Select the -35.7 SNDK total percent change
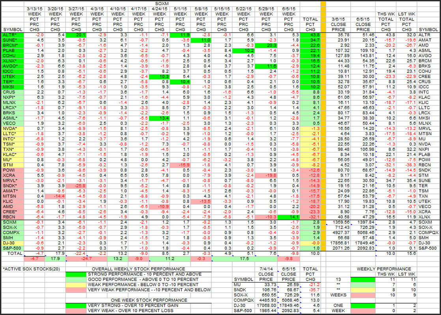441x315 pixels. (310, 290)
